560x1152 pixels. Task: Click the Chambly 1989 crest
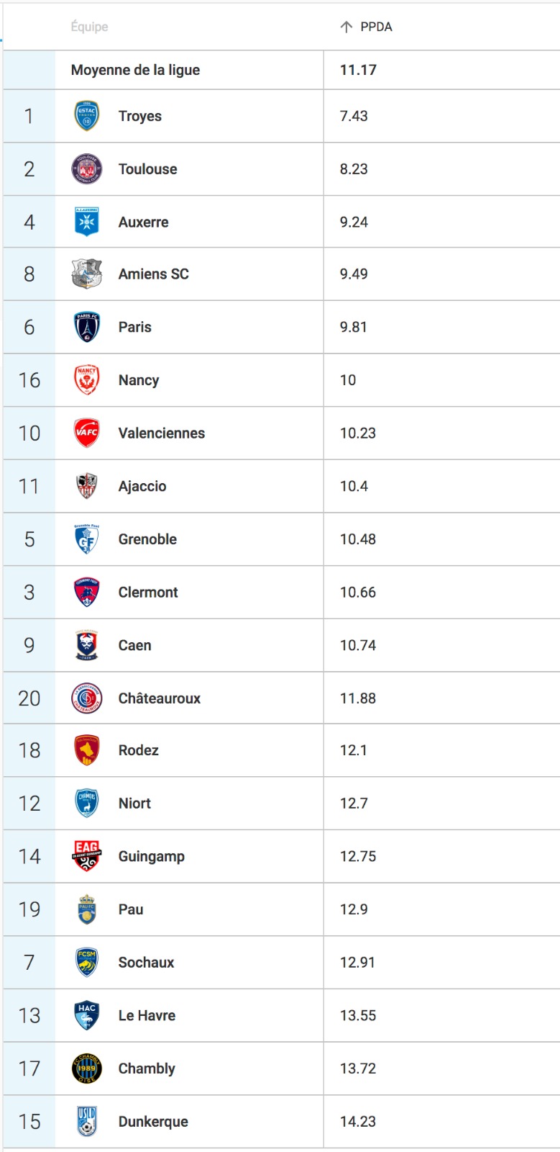tap(87, 1068)
